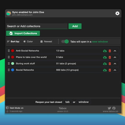Reopen the last closed window

(84, 102)
